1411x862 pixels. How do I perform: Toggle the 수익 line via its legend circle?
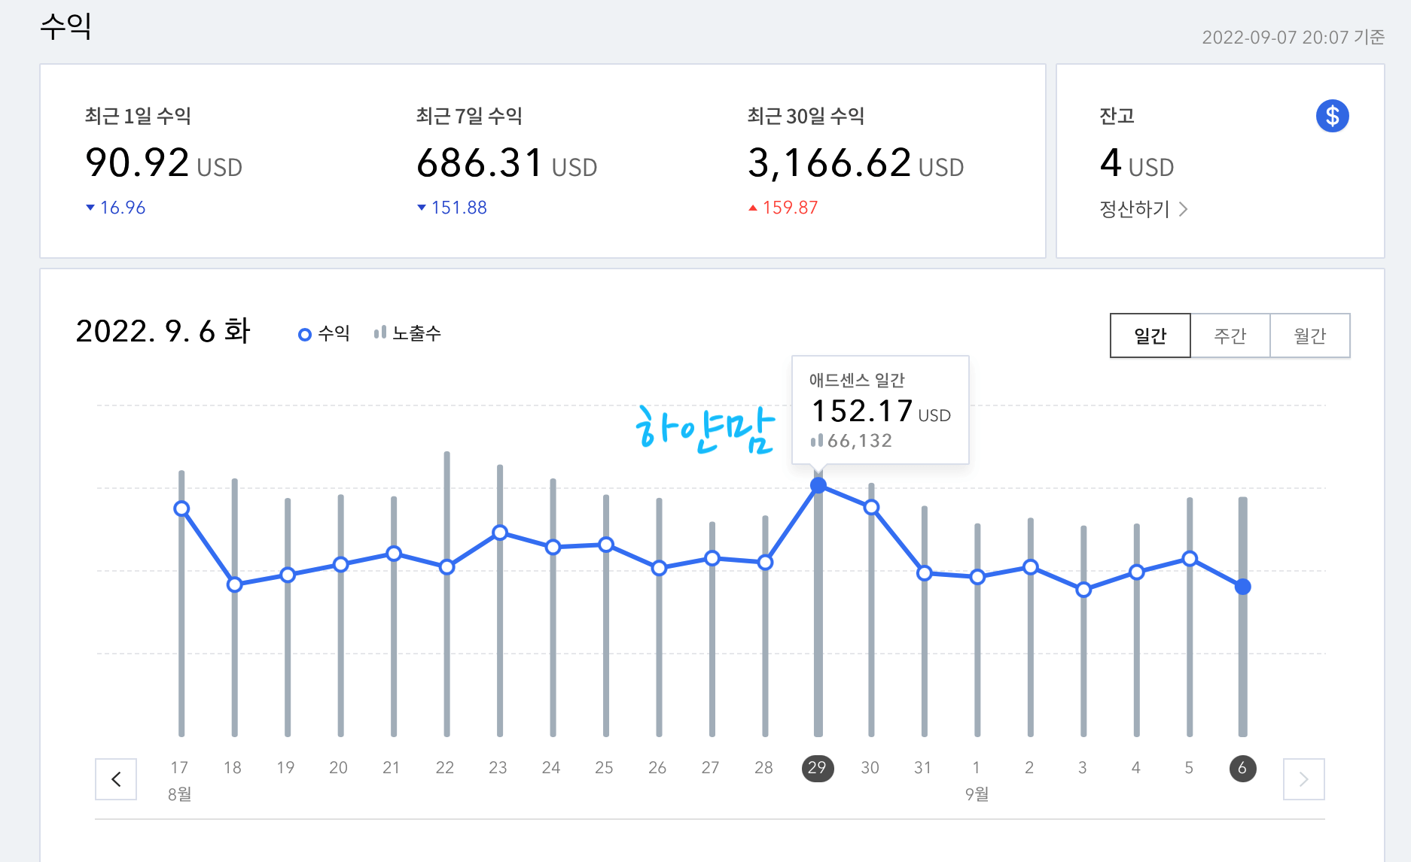click(x=304, y=332)
